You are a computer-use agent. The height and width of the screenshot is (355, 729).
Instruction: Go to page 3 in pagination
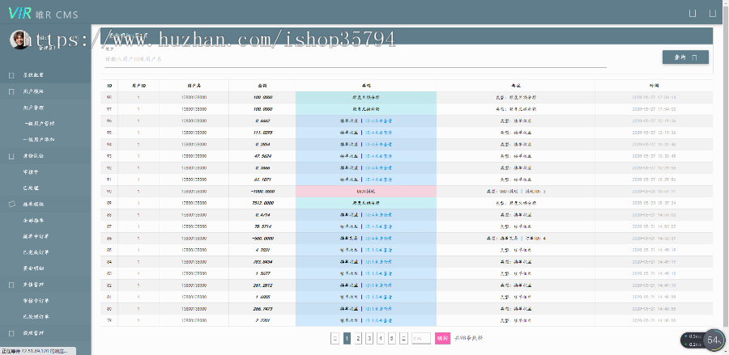[369, 339]
